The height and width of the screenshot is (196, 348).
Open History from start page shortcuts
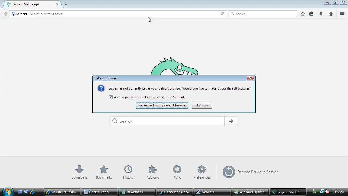[x=128, y=172]
